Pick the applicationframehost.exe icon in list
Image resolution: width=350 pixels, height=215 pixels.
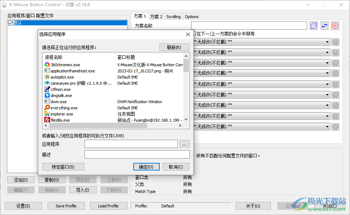click(47, 71)
